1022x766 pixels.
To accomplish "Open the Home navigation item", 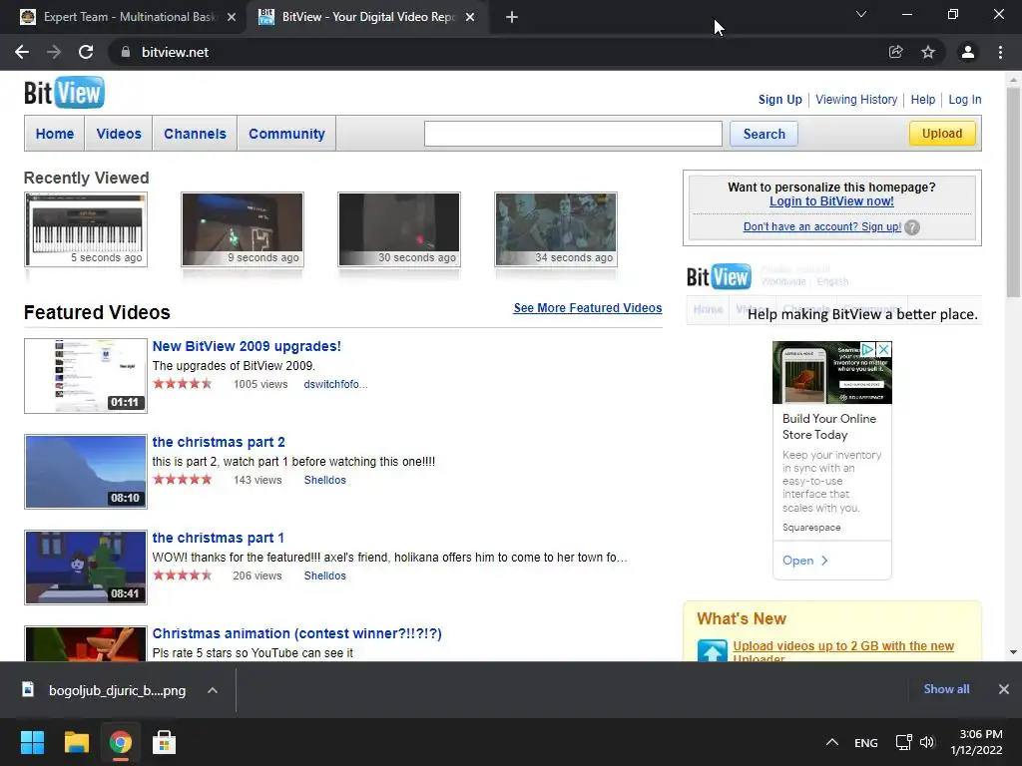I will click(55, 134).
